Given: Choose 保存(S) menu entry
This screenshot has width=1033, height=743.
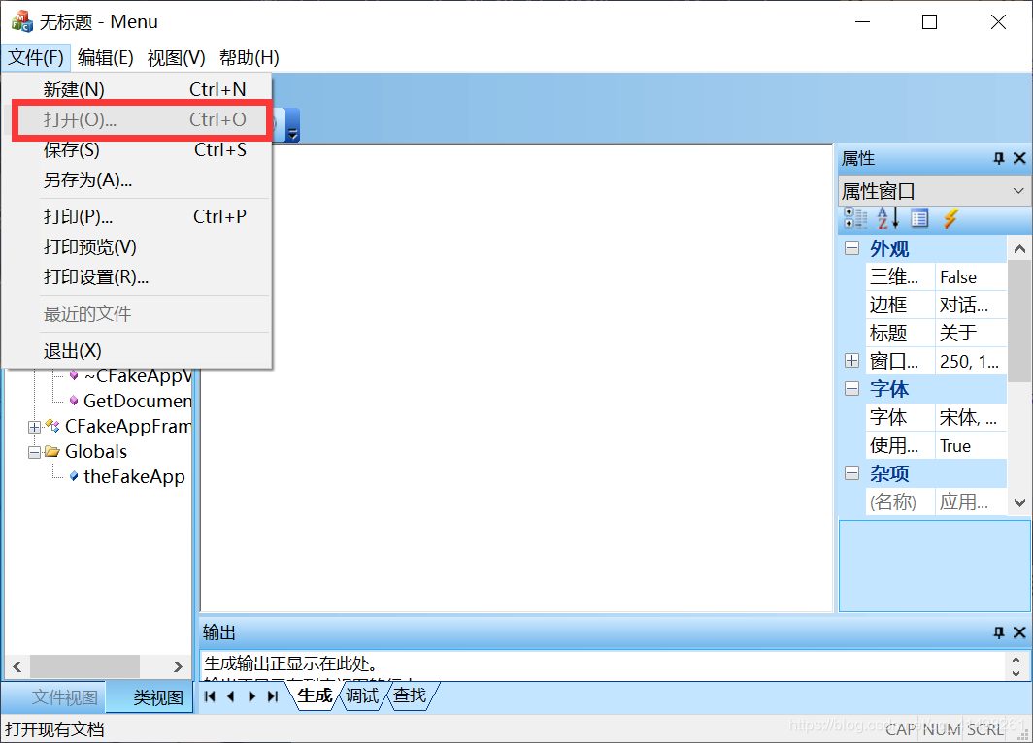Looking at the screenshot, I should [137, 150].
